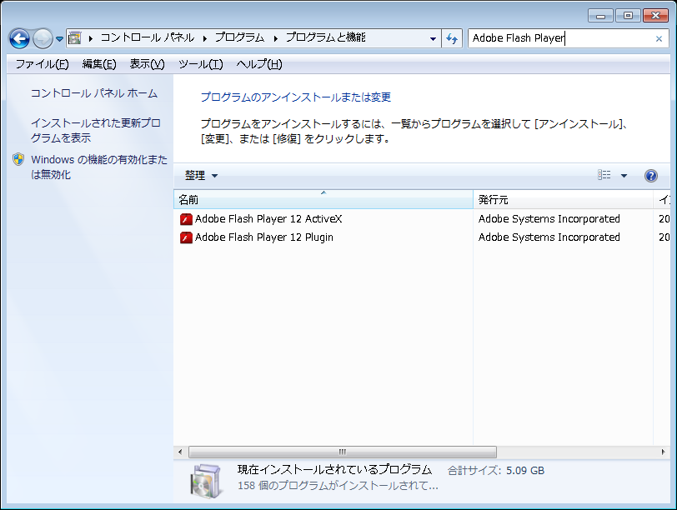
Task: Open the ヘルプ(H) menu
Action: click(259, 64)
